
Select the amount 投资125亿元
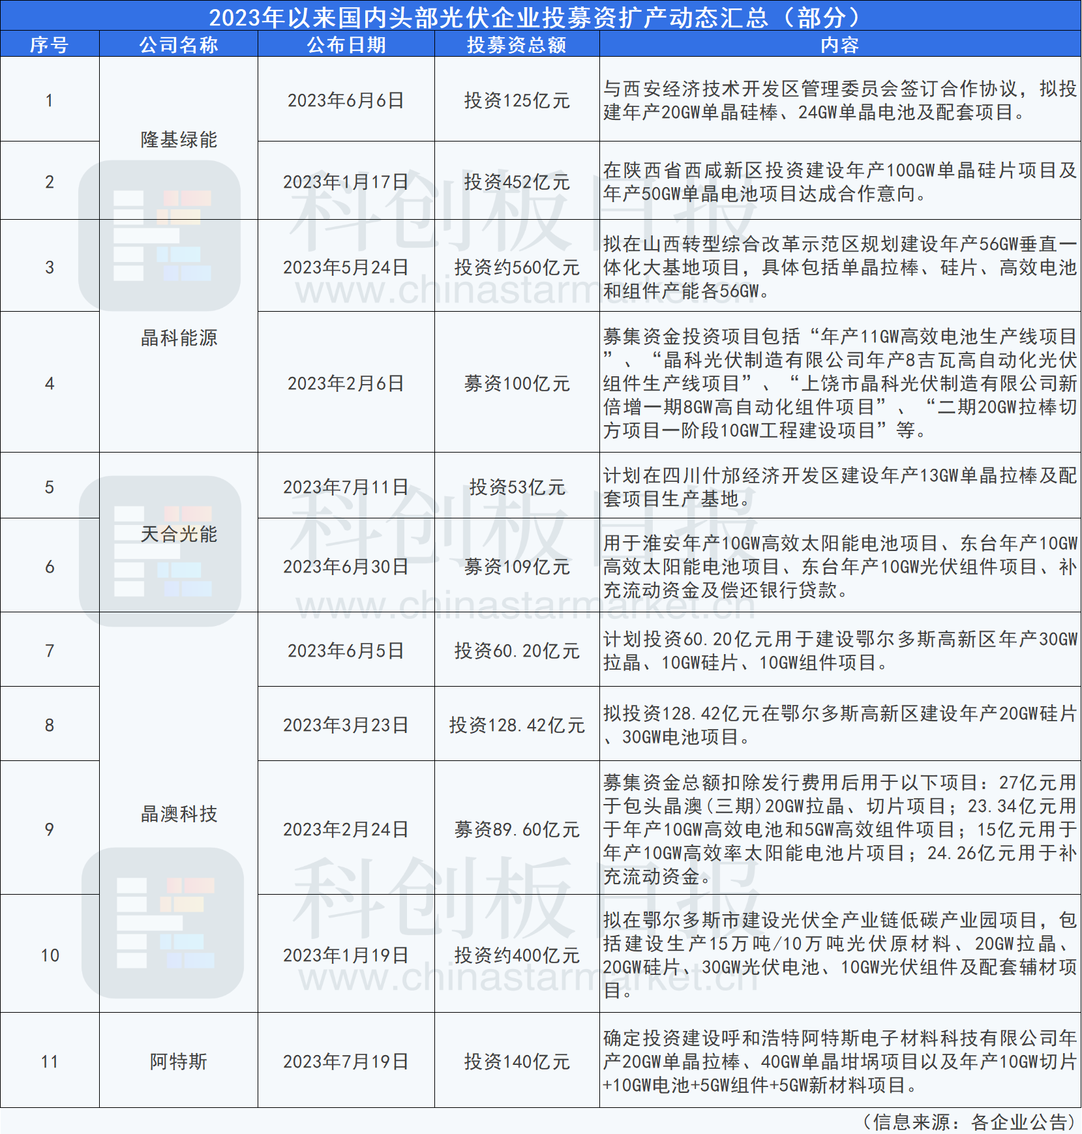coord(517,100)
